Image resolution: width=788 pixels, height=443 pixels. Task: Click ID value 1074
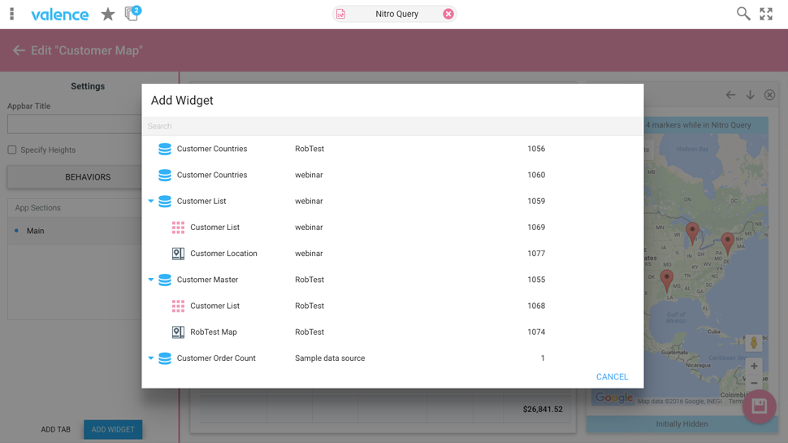(x=536, y=332)
